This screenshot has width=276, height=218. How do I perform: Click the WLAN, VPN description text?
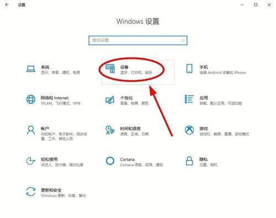(61, 103)
